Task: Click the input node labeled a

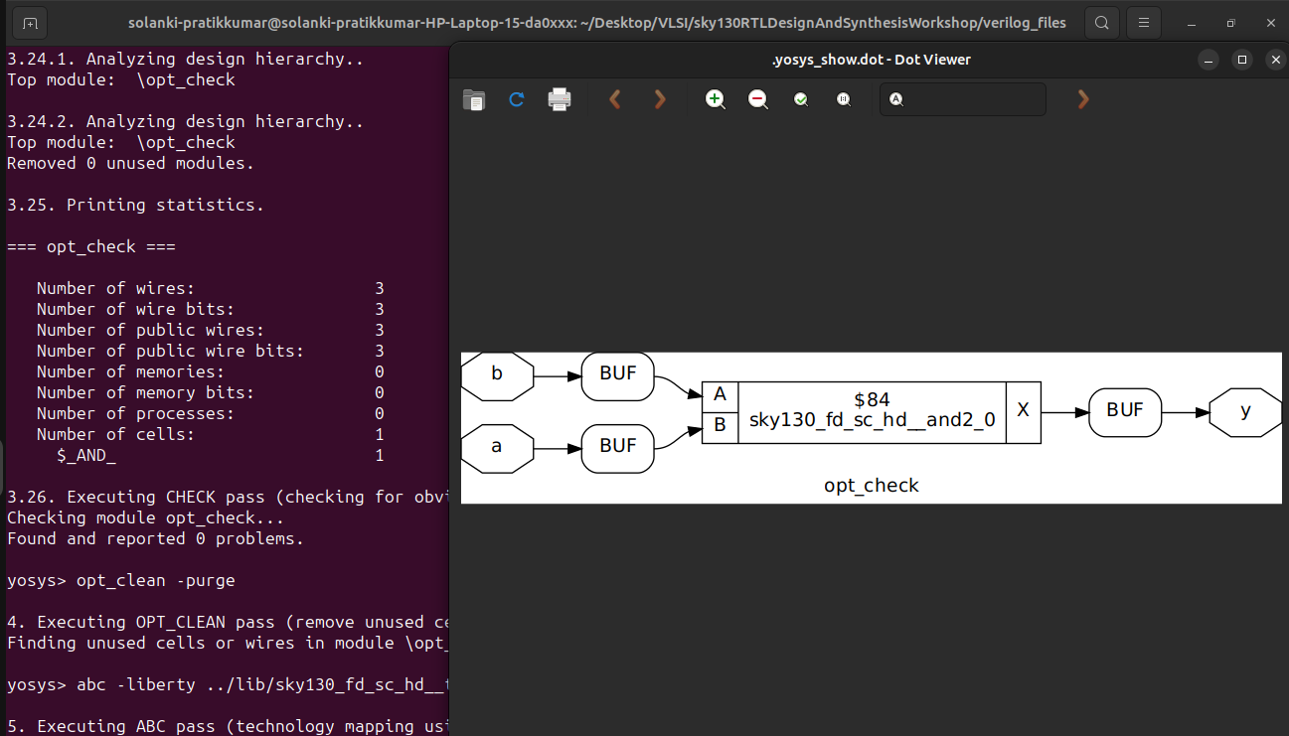Action: click(x=496, y=448)
